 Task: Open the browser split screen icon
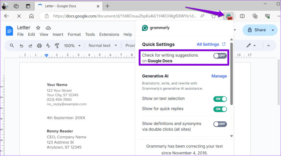point(242,16)
